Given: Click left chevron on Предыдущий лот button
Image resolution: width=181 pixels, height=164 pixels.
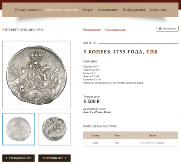Looking at the screenshot, I should click(x=6, y=158).
